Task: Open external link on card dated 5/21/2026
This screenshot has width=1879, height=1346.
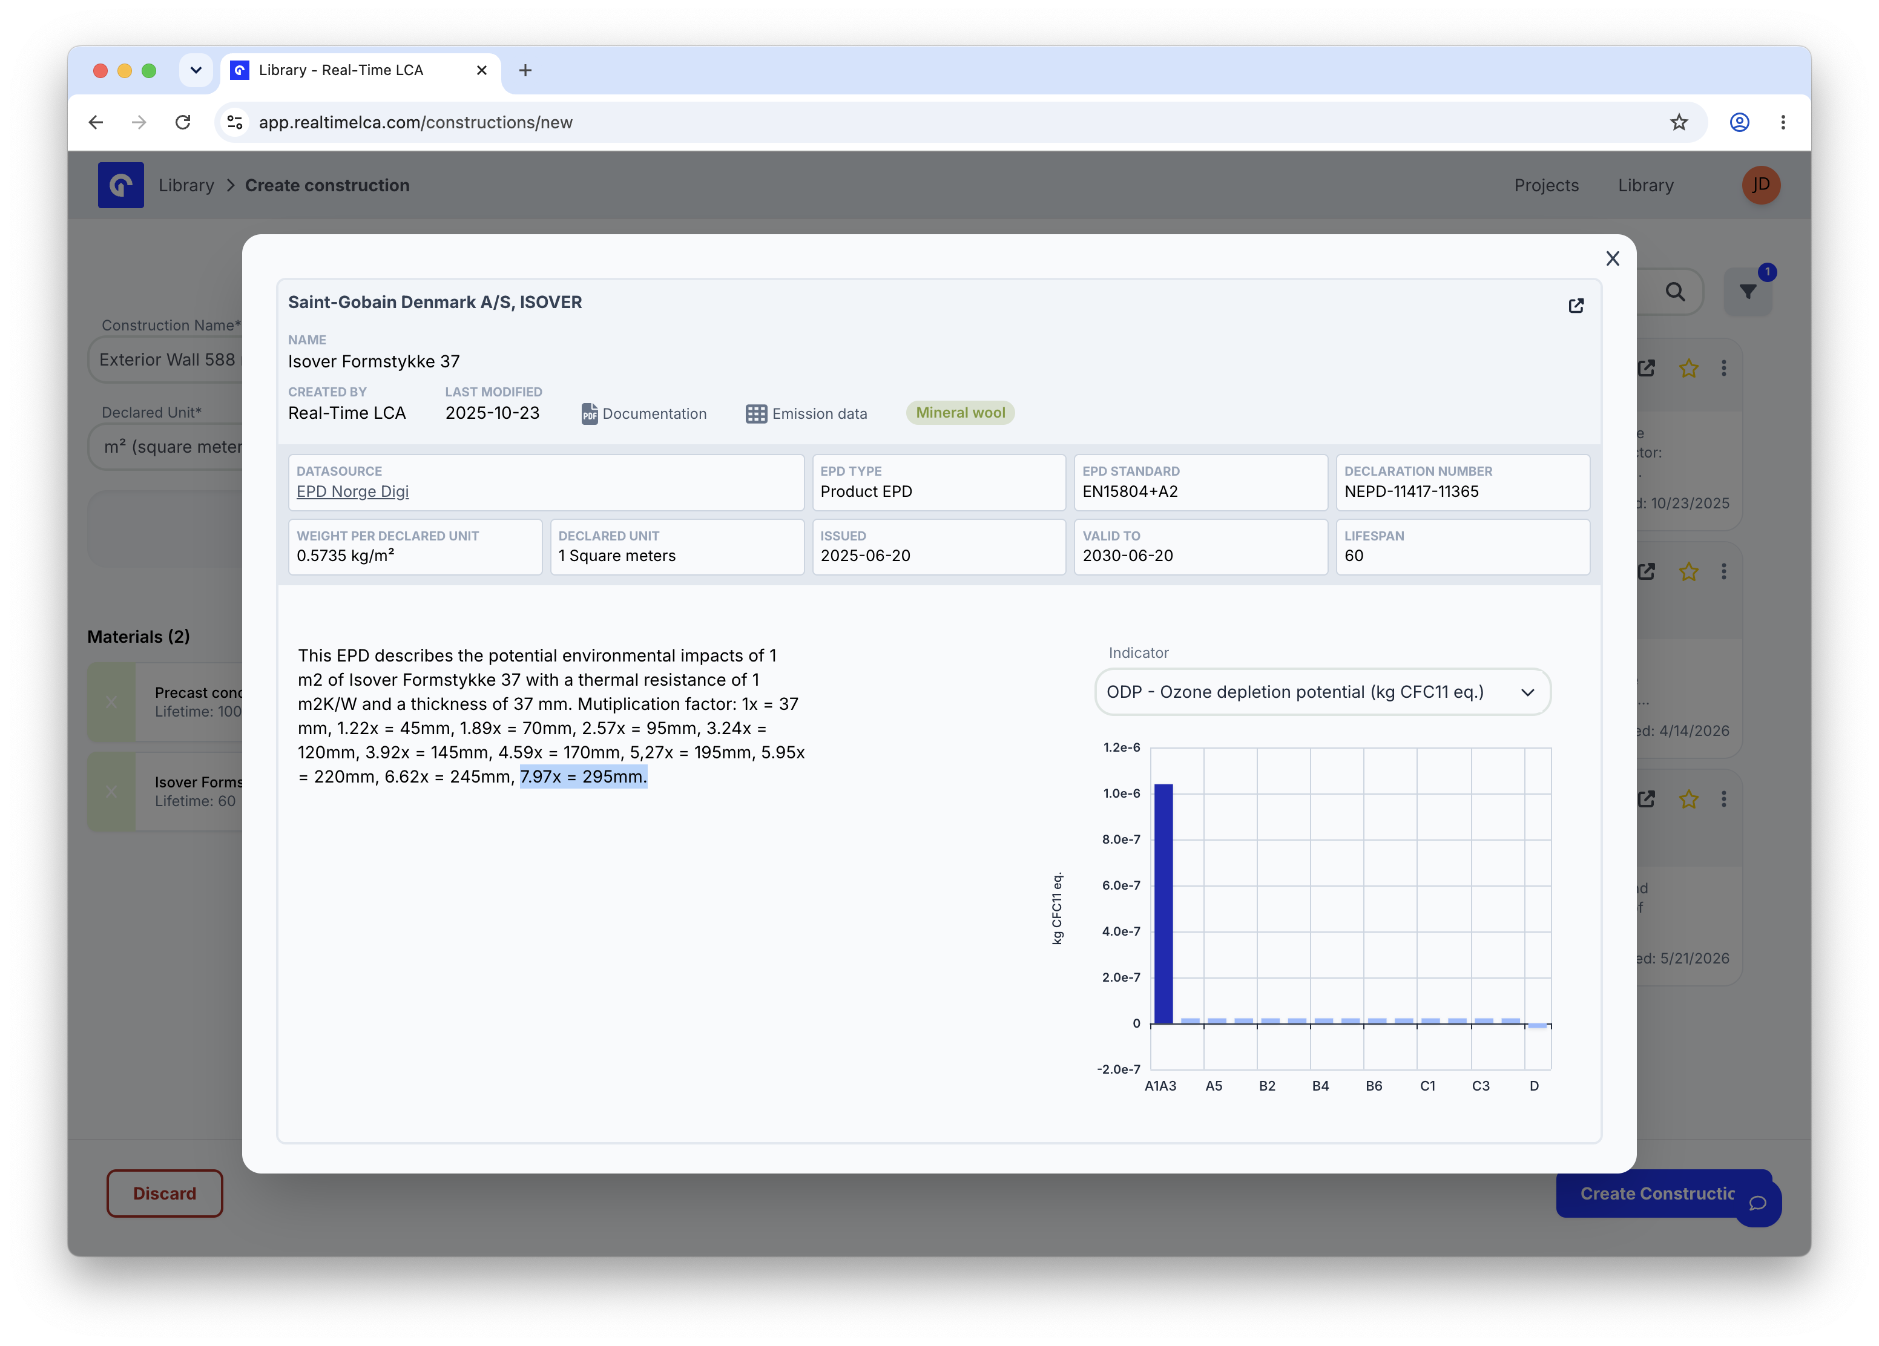Action: coord(1646,799)
